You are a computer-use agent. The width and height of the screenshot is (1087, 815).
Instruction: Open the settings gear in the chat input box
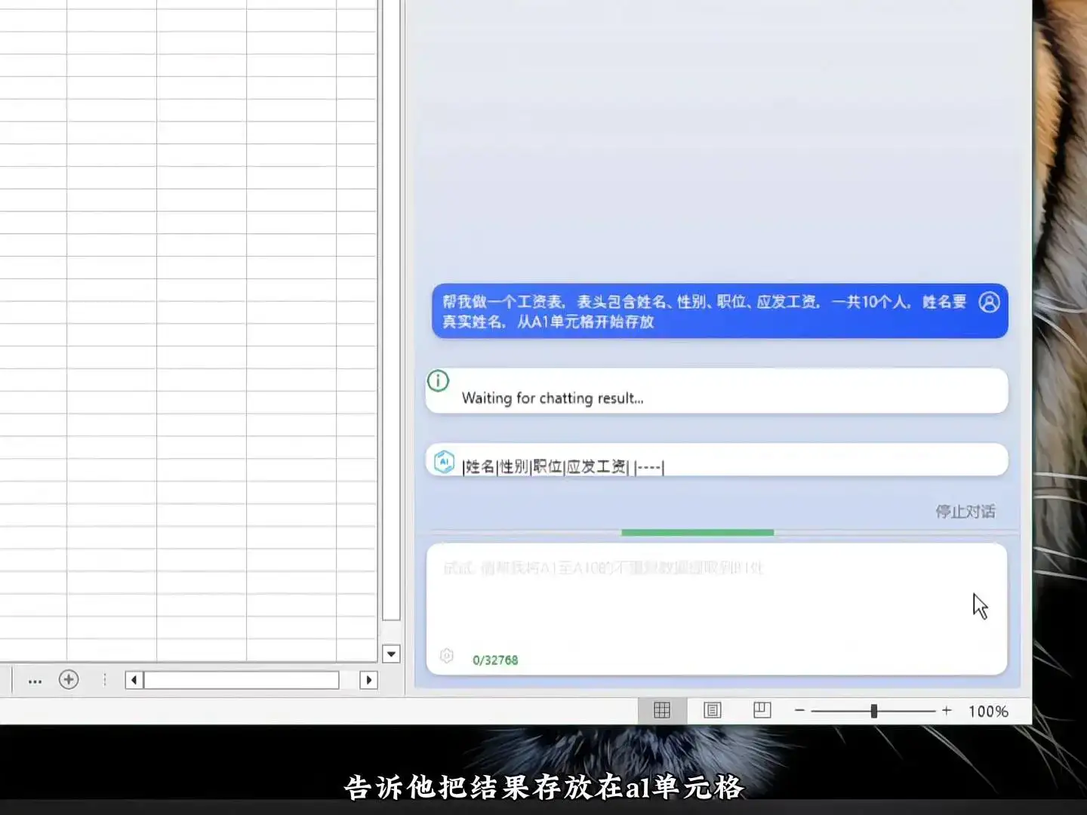point(446,656)
